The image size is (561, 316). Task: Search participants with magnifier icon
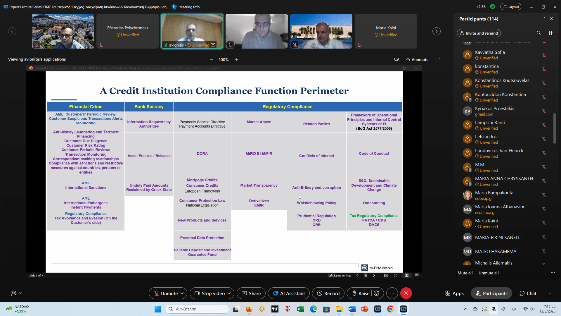[539, 33]
